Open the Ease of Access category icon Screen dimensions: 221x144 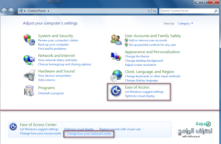(116, 91)
